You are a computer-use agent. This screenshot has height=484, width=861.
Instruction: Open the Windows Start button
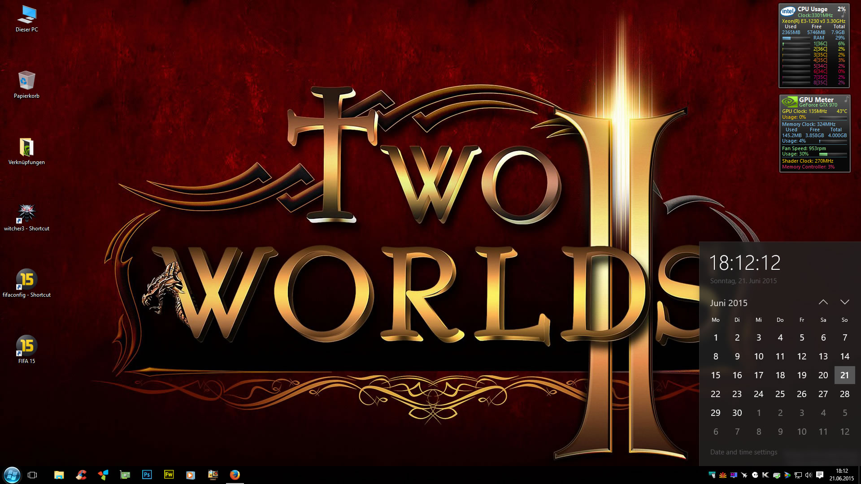point(12,475)
